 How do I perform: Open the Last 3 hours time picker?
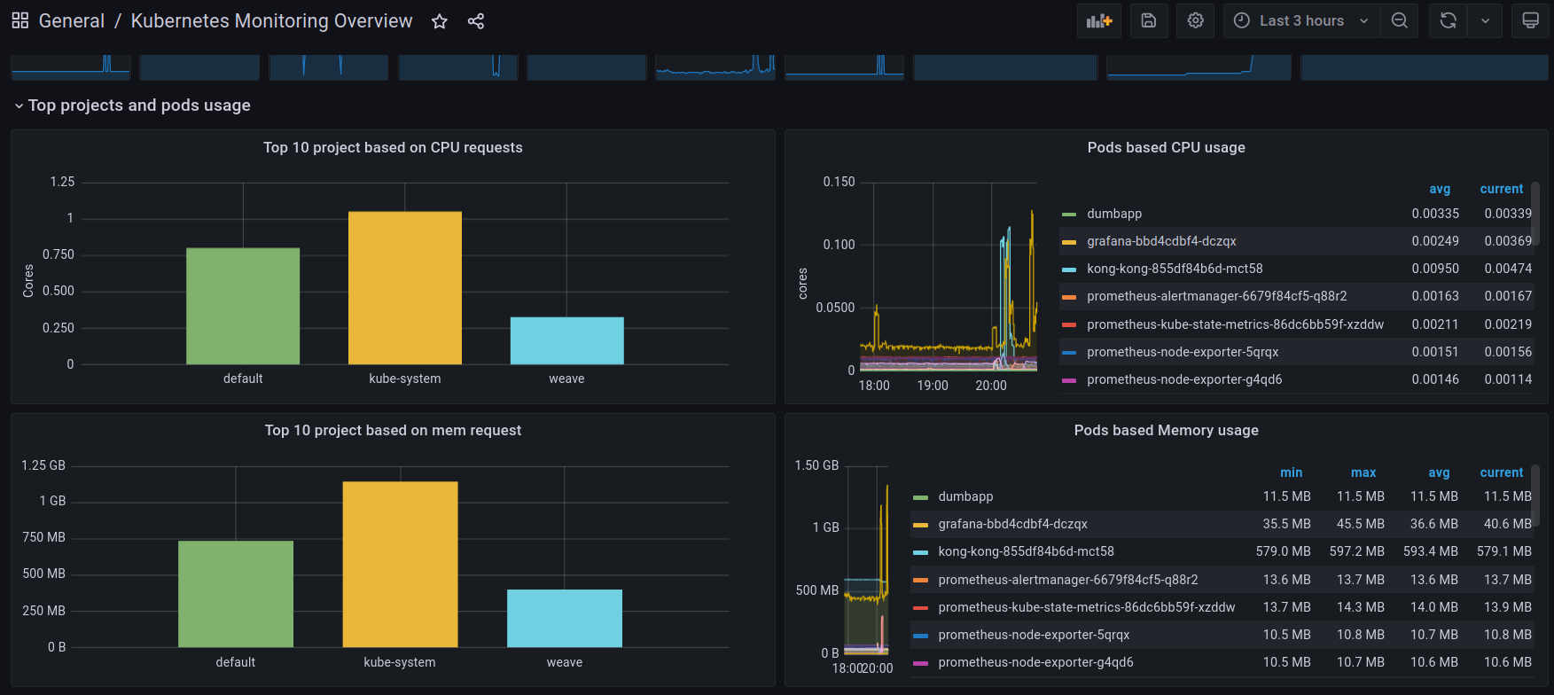tap(1301, 20)
